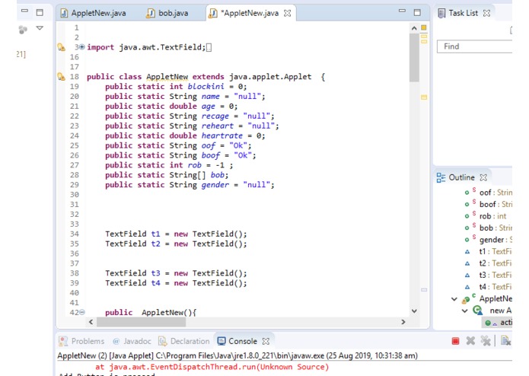The height and width of the screenshot is (376, 529).
Task: Click the heartrate variable on line 24
Action: (222, 135)
